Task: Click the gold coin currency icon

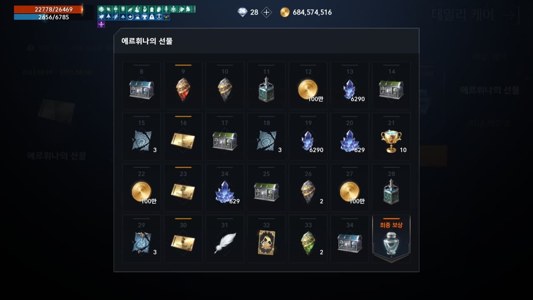Action: pos(285,12)
